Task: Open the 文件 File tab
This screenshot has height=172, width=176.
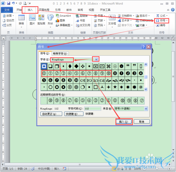Action: 7,10
